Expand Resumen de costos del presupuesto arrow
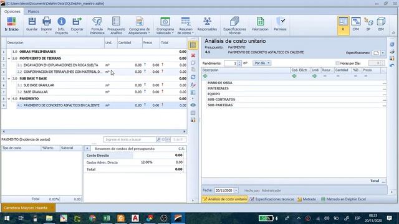 tap(87, 148)
